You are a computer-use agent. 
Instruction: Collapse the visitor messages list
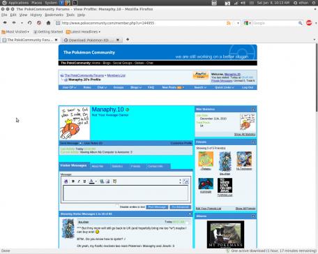190,214
